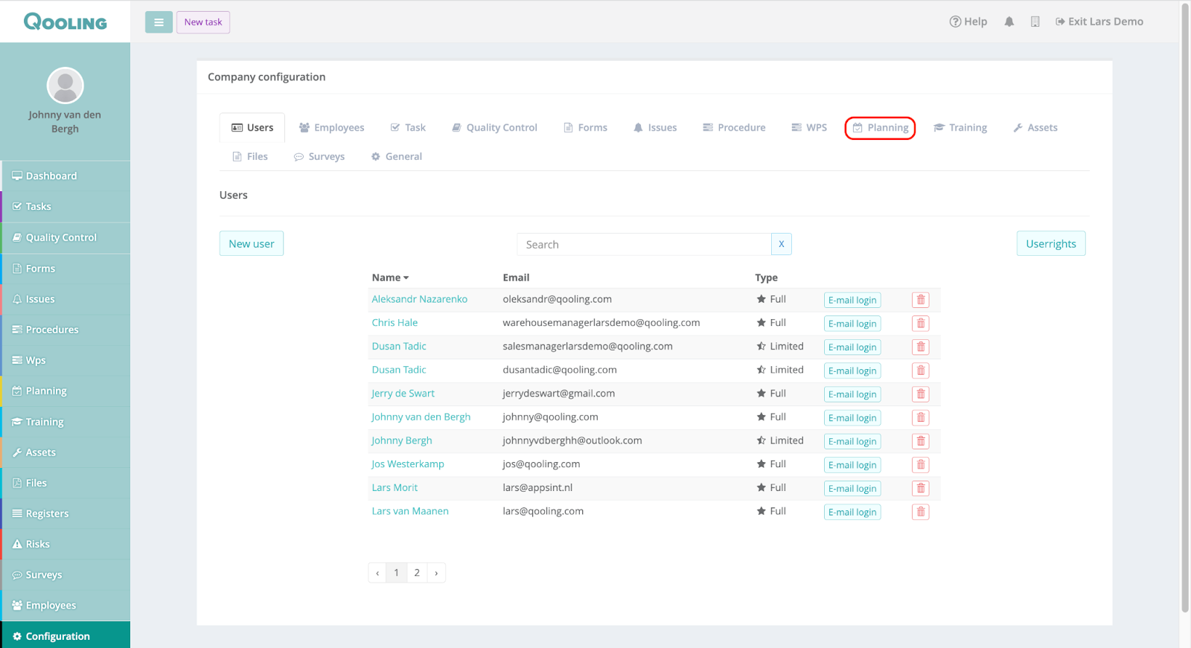
Task: Switch to the Planning configuration tab
Action: click(x=881, y=127)
